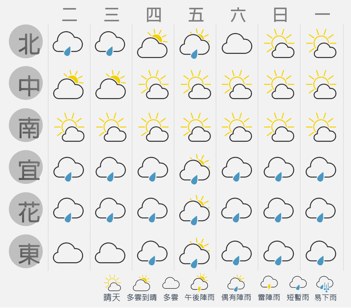
Task: Click the 花 region circle label
Action: pos(26,209)
